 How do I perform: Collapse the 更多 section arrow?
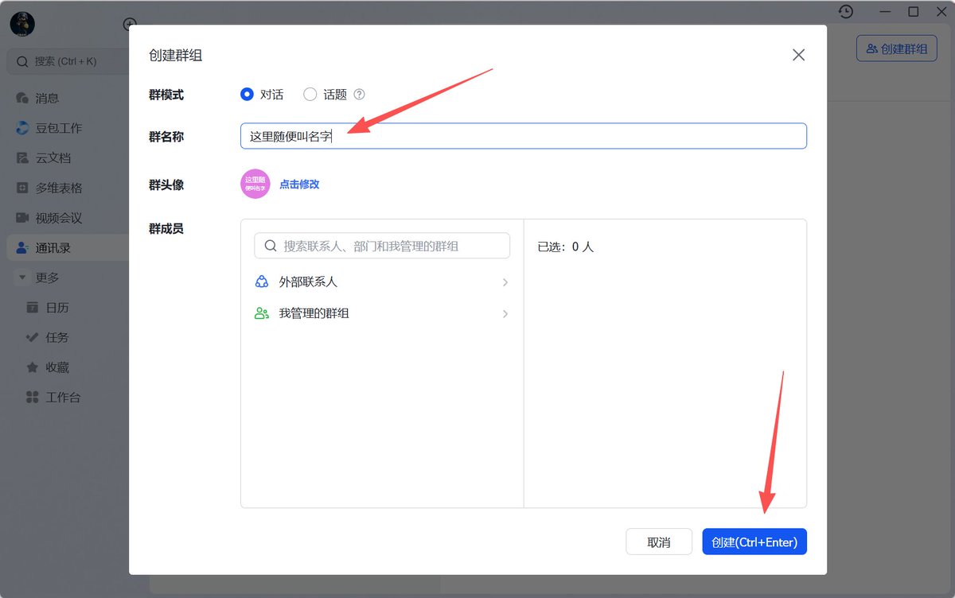pyautogui.click(x=22, y=278)
